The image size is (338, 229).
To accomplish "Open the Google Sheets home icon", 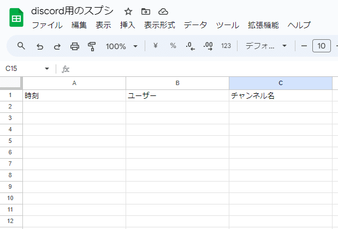I will point(16,17).
